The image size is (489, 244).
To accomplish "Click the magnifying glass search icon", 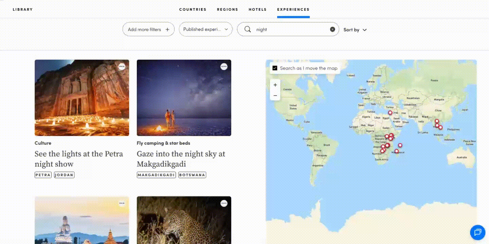I will [248, 29].
